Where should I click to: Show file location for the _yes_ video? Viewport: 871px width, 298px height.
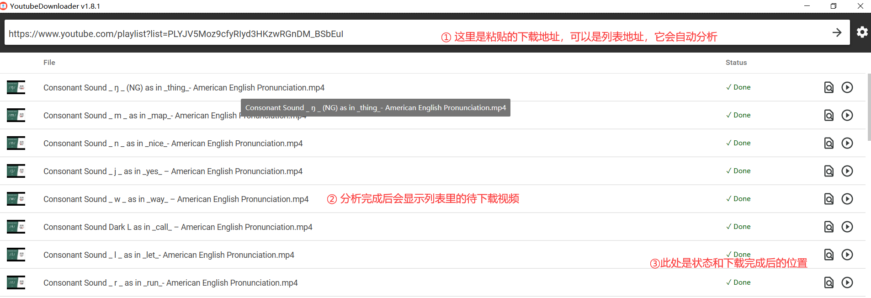coord(829,171)
